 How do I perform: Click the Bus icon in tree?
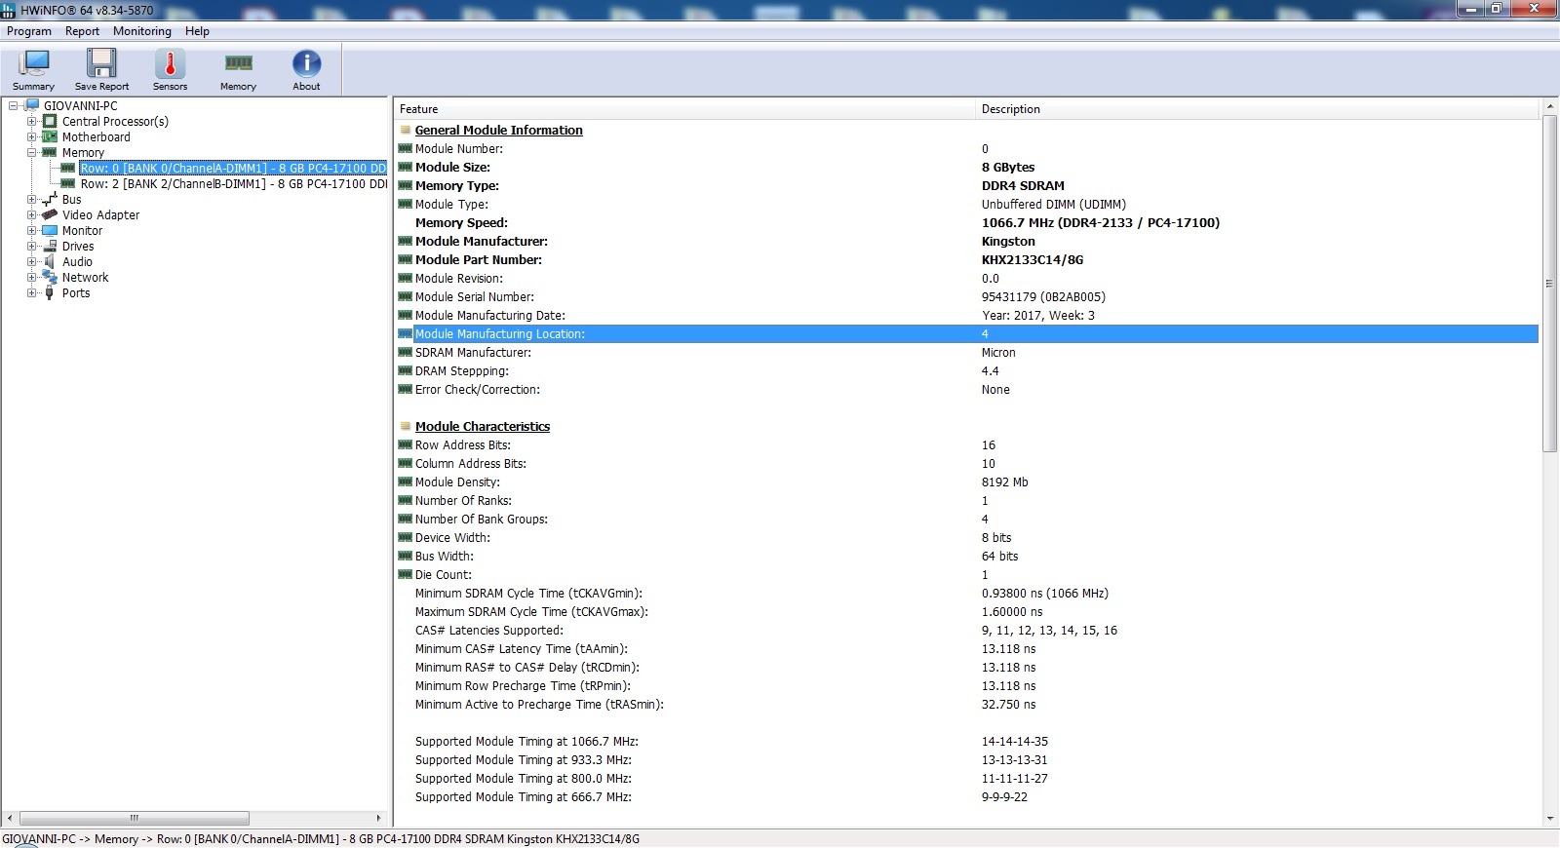(50, 199)
